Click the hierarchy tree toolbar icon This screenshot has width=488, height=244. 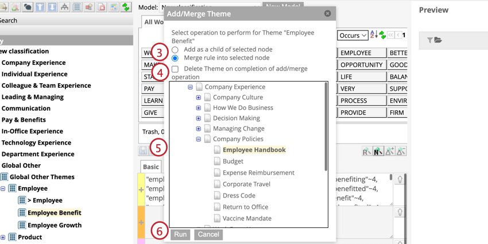[x=64, y=7]
